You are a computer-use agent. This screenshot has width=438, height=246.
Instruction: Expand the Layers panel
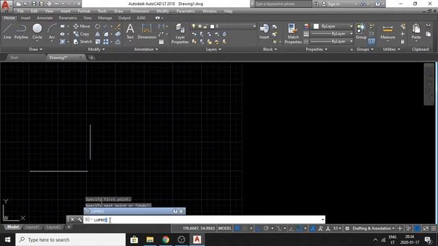coord(214,49)
